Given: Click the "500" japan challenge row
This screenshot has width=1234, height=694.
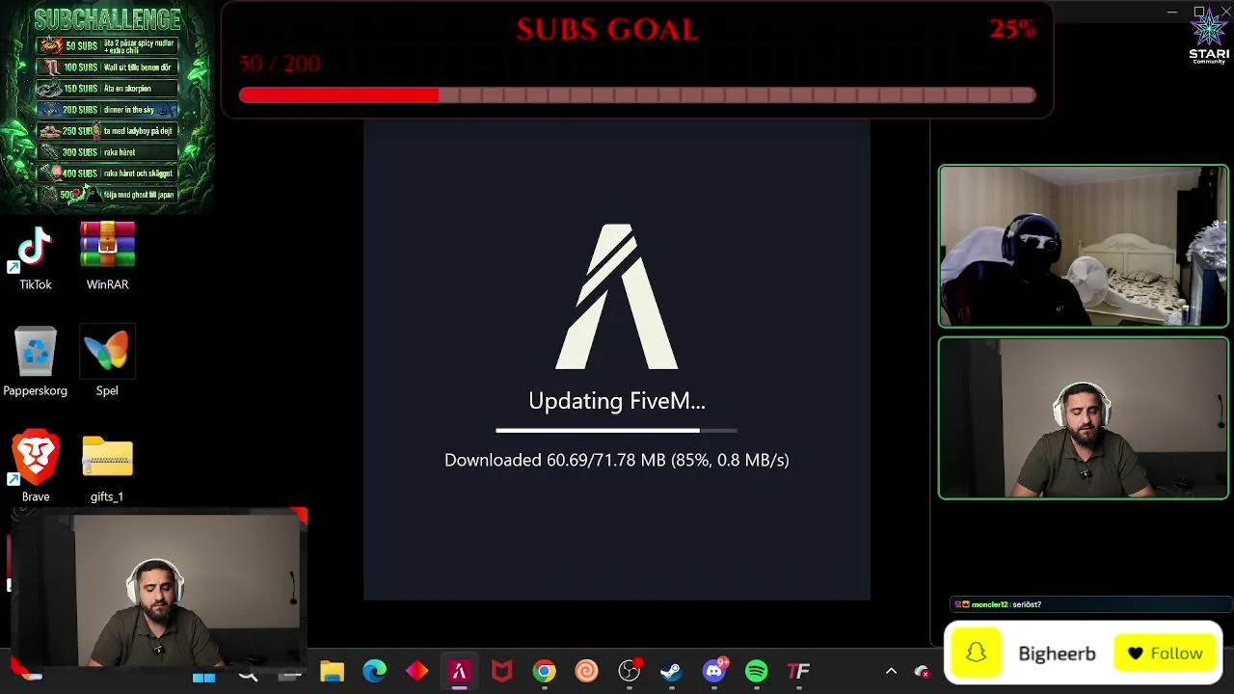Looking at the screenshot, I should (108, 195).
